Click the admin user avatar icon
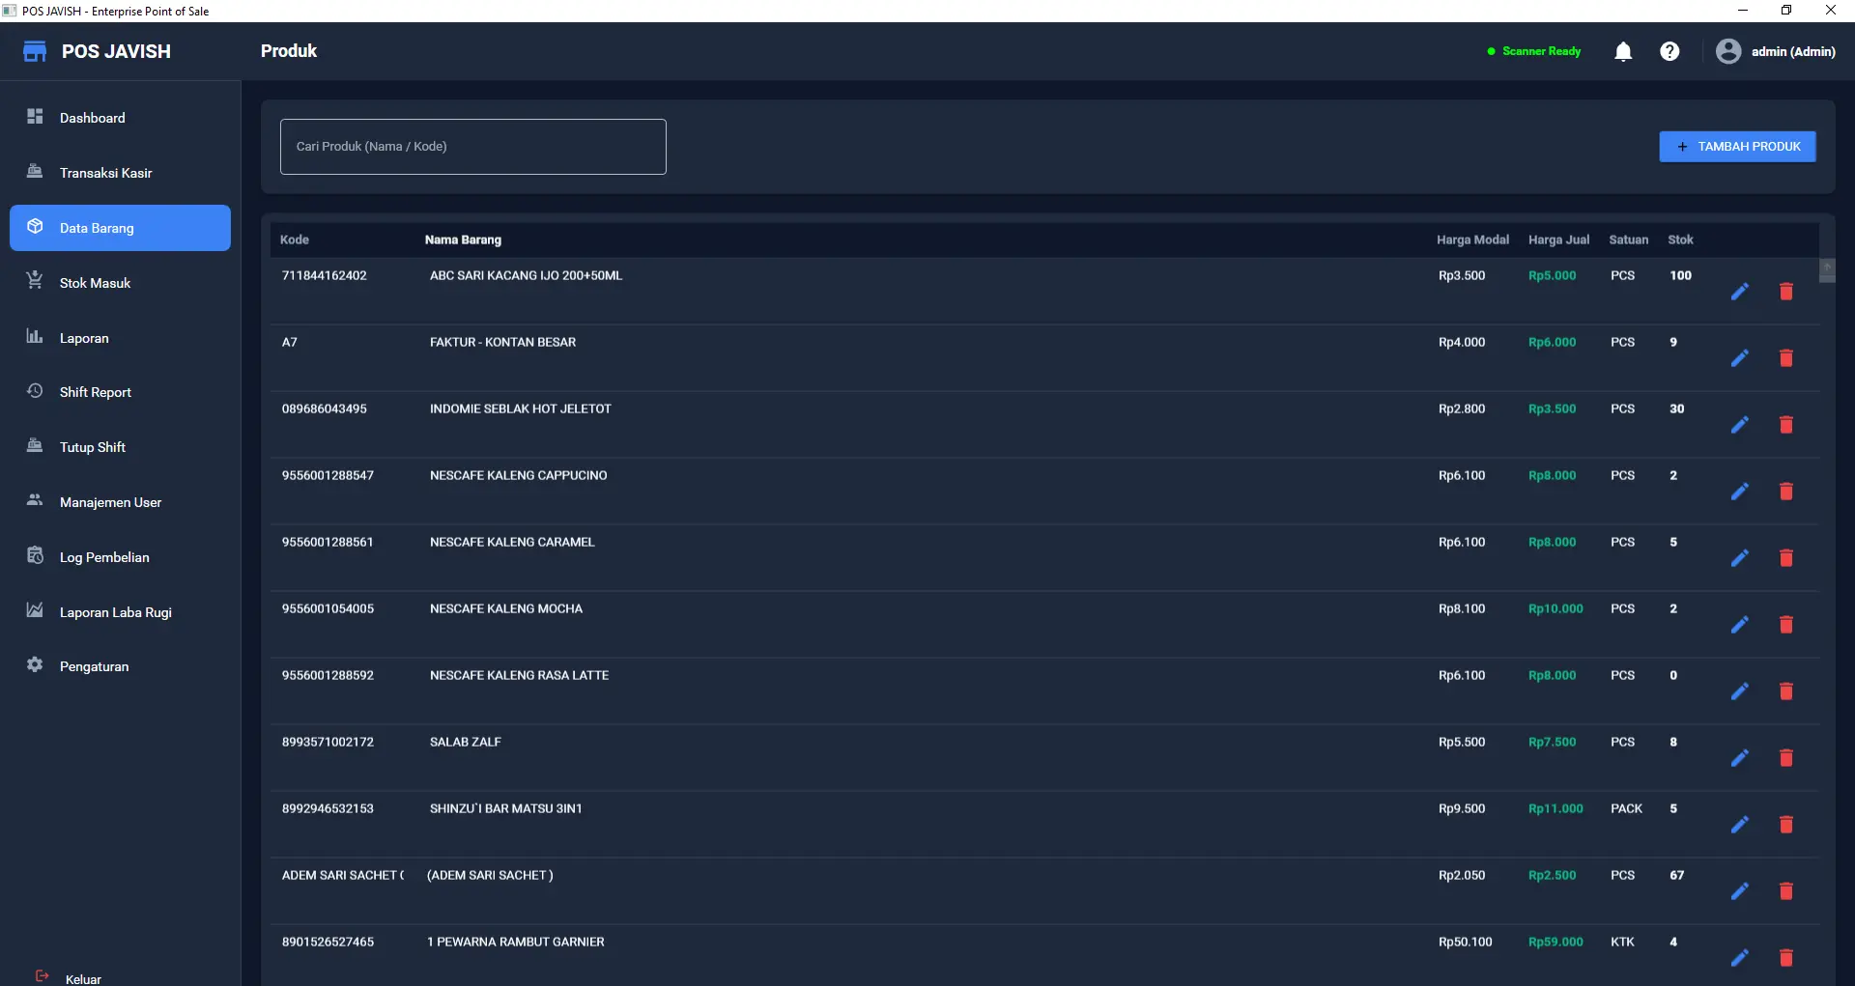The width and height of the screenshot is (1855, 986). pyautogui.click(x=1728, y=52)
